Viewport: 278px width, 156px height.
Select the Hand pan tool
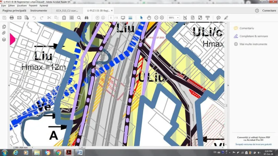click(149, 18)
